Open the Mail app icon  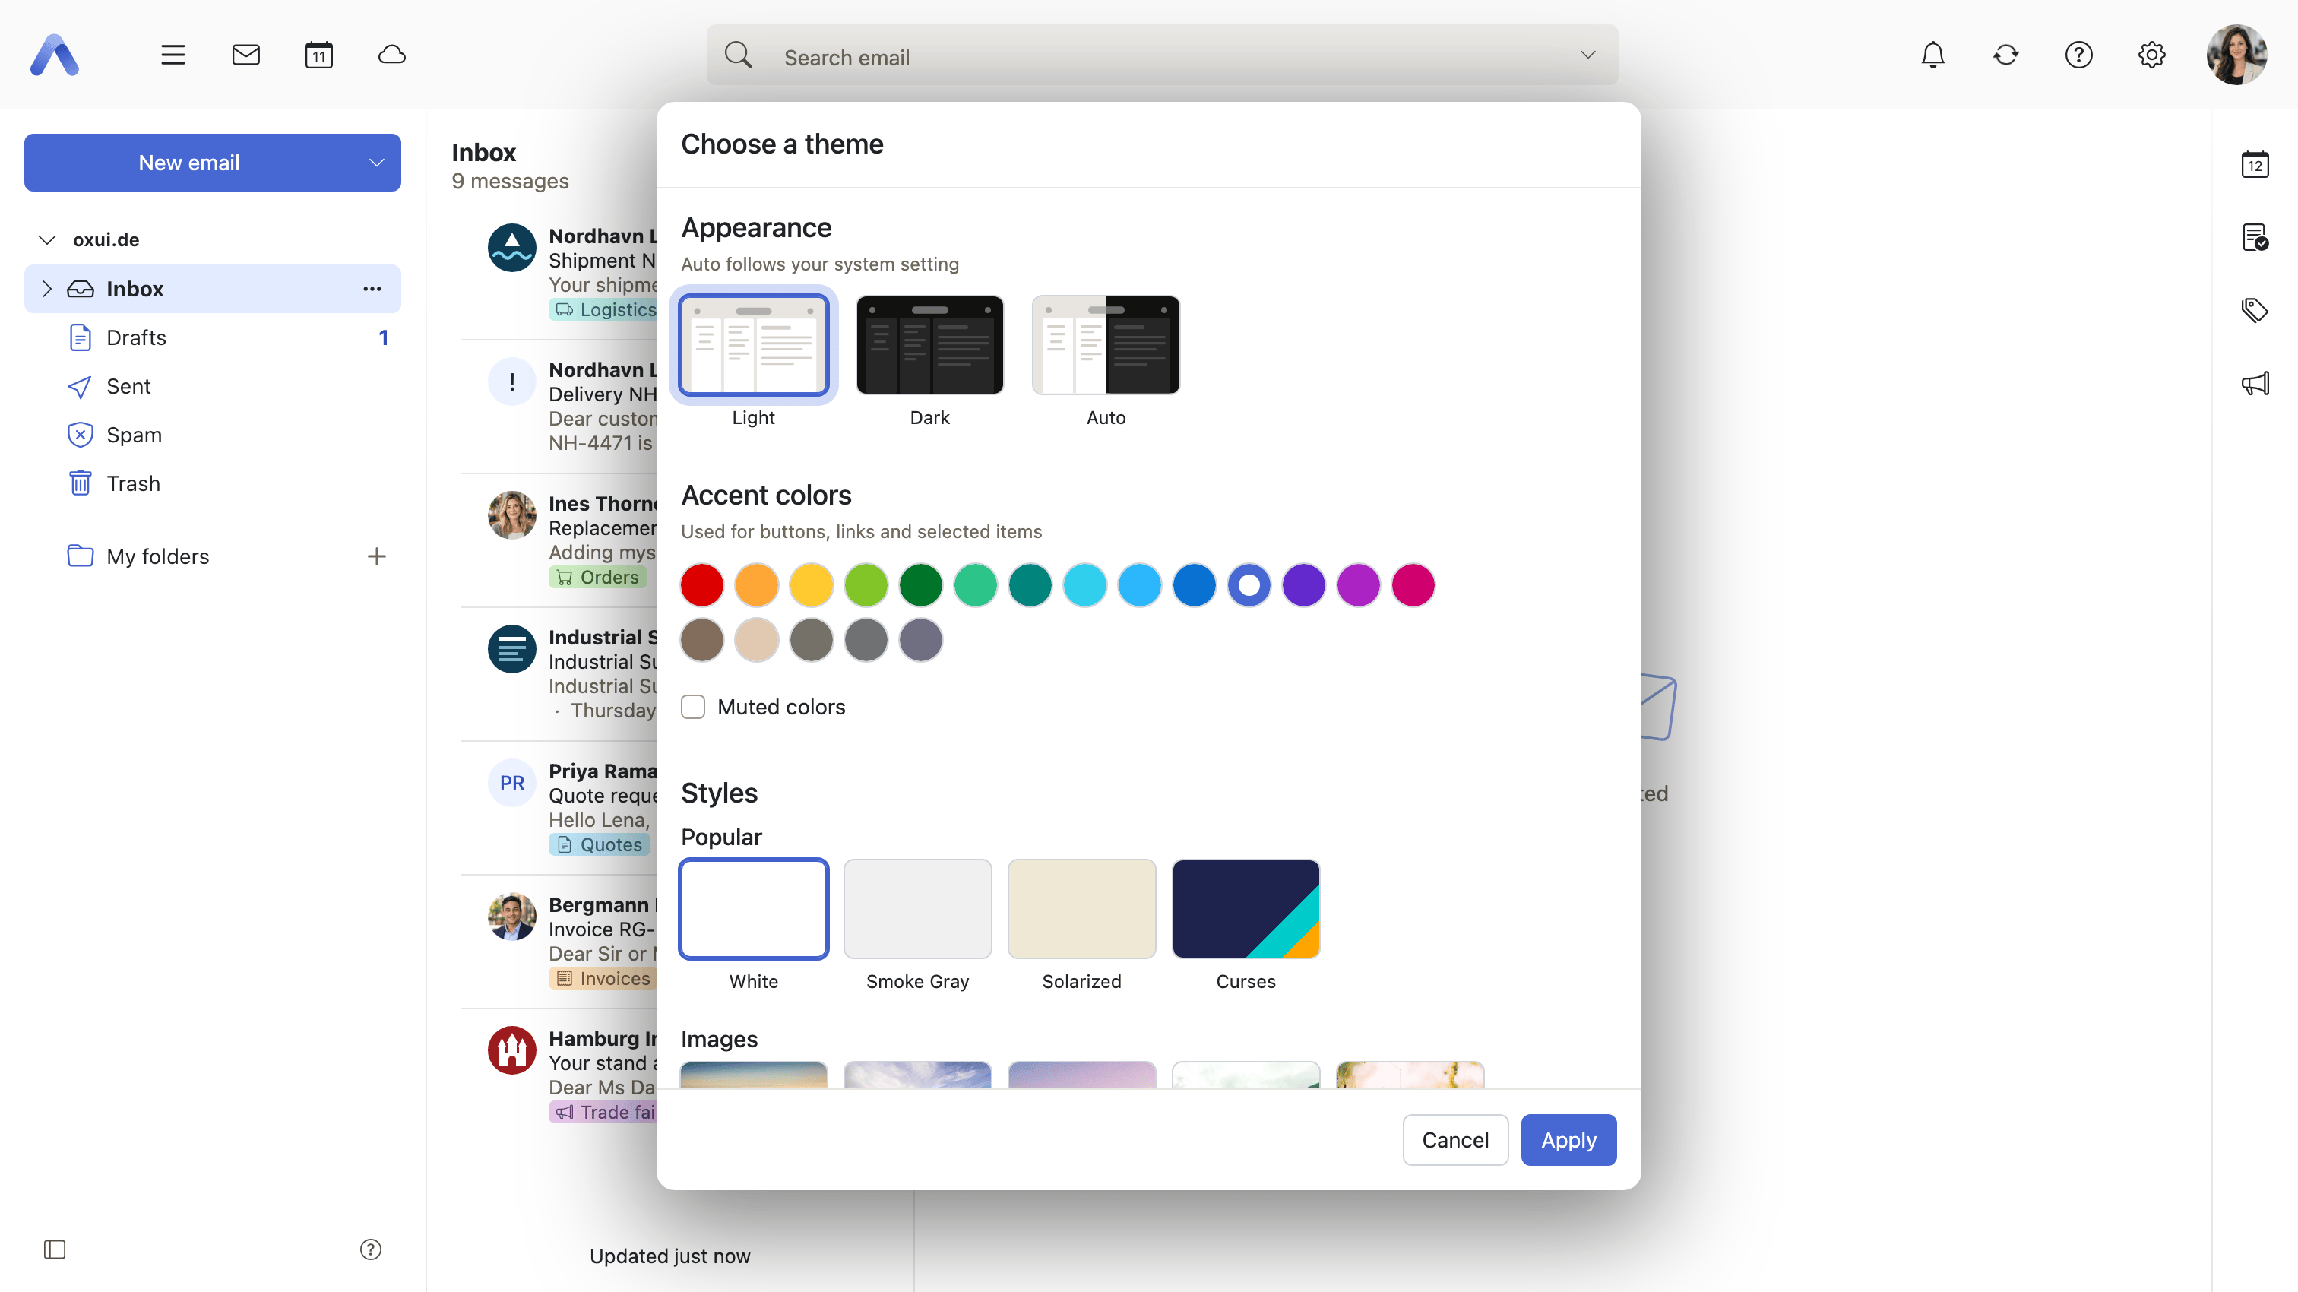click(246, 55)
